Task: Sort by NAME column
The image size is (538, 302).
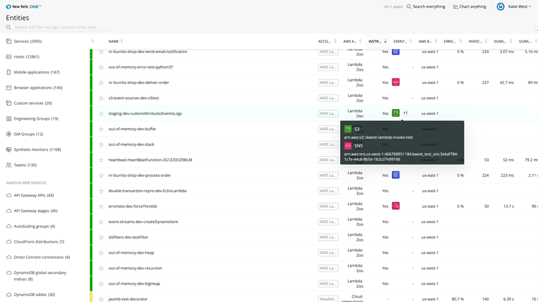Action: 115,41
